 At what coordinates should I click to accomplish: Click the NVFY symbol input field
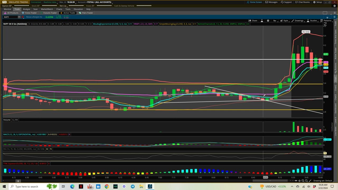click(x=10, y=17)
